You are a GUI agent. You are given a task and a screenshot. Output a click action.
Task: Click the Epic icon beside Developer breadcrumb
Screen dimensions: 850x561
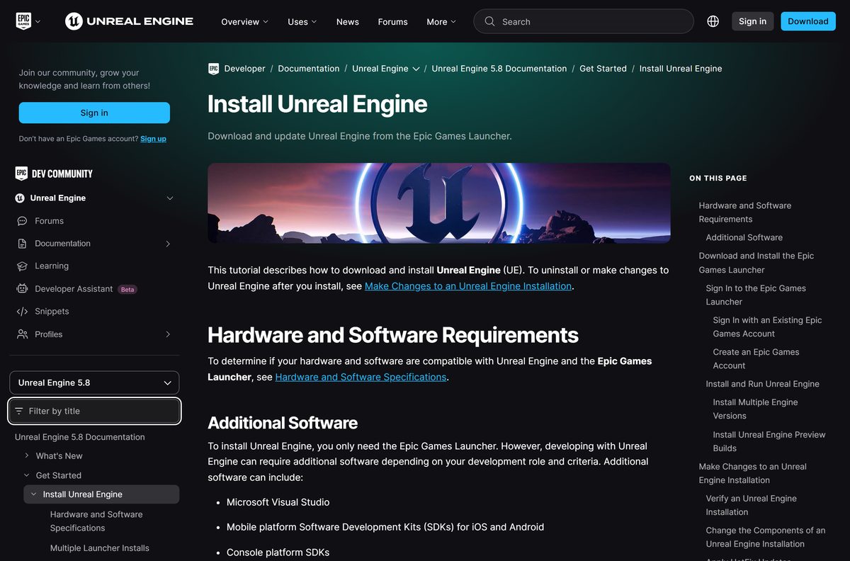tap(213, 69)
